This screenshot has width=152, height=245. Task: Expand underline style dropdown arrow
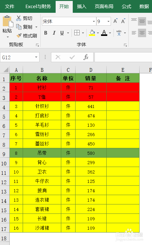pos(68,33)
